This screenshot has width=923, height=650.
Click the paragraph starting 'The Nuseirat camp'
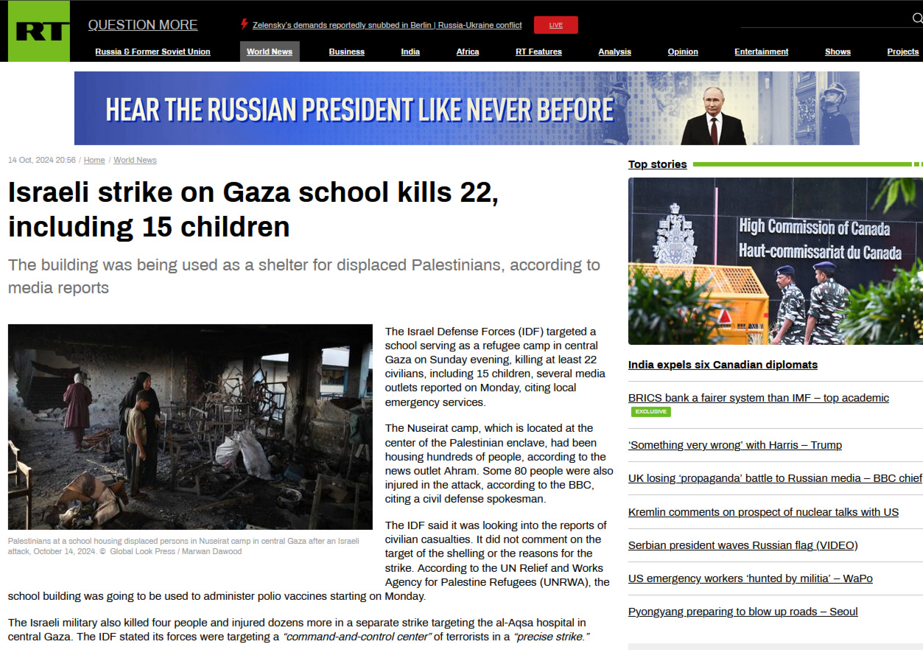[x=499, y=464]
